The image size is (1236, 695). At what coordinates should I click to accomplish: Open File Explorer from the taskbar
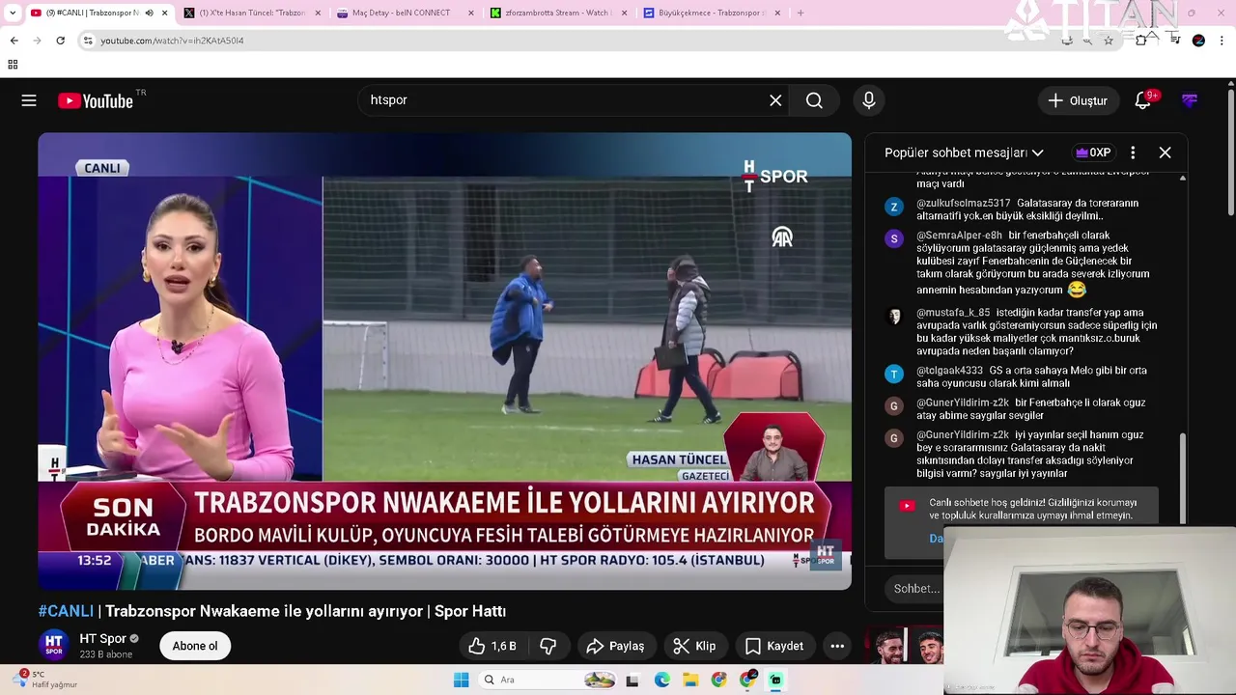[690, 681]
